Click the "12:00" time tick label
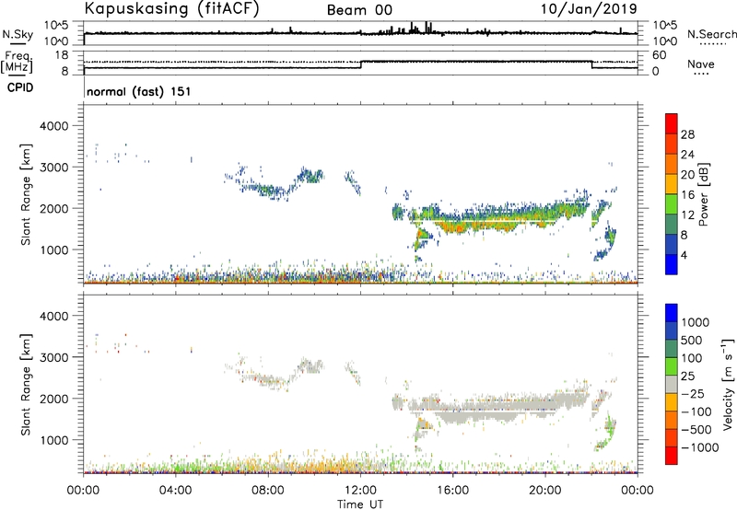Viewport: 737px width, 510px height. (x=360, y=491)
